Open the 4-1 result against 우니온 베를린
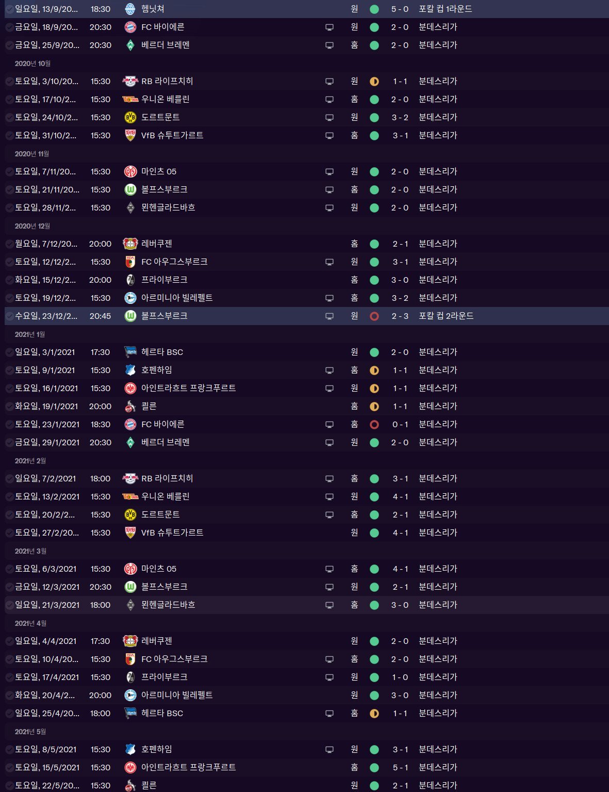The image size is (609, 792). pyautogui.click(x=400, y=496)
